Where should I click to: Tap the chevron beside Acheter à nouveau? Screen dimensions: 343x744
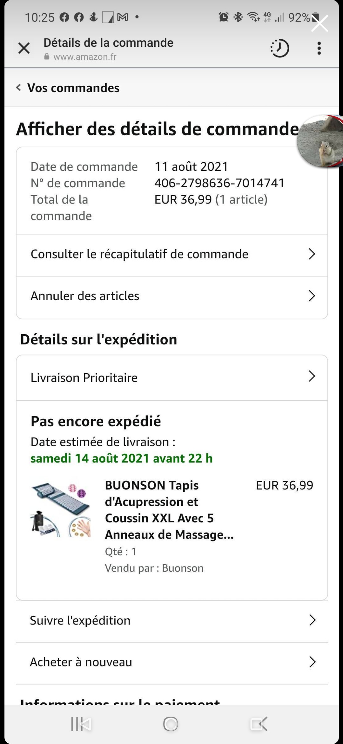point(312,662)
